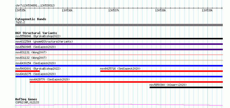230x108 pixels.
Task: Open the nsv5492601 (ByrskaBishop2022) label
Action: [38, 69]
